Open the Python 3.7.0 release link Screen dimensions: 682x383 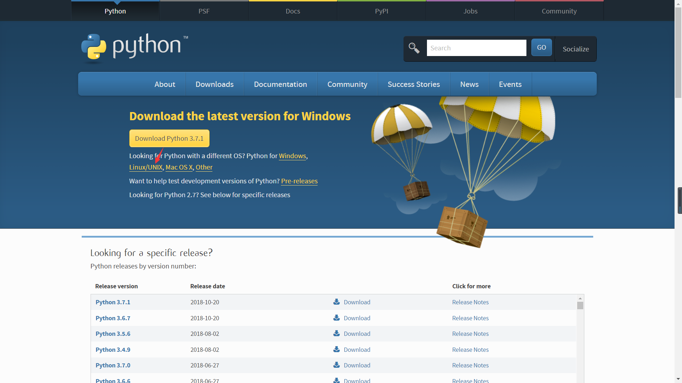point(113,365)
